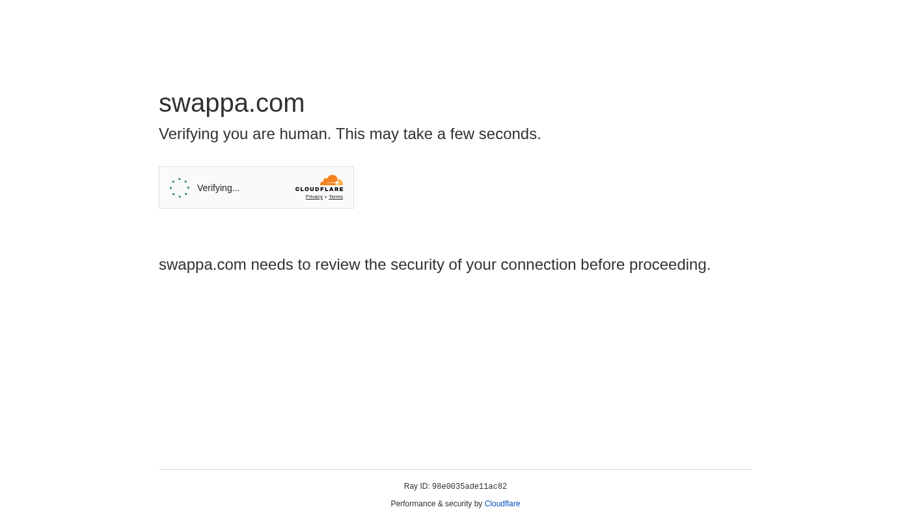911x520 pixels.
Task: Click the "Verifying you are human." sentence
Action: point(245,134)
